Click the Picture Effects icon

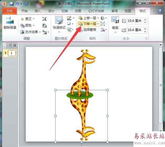(x=69, y=24)
